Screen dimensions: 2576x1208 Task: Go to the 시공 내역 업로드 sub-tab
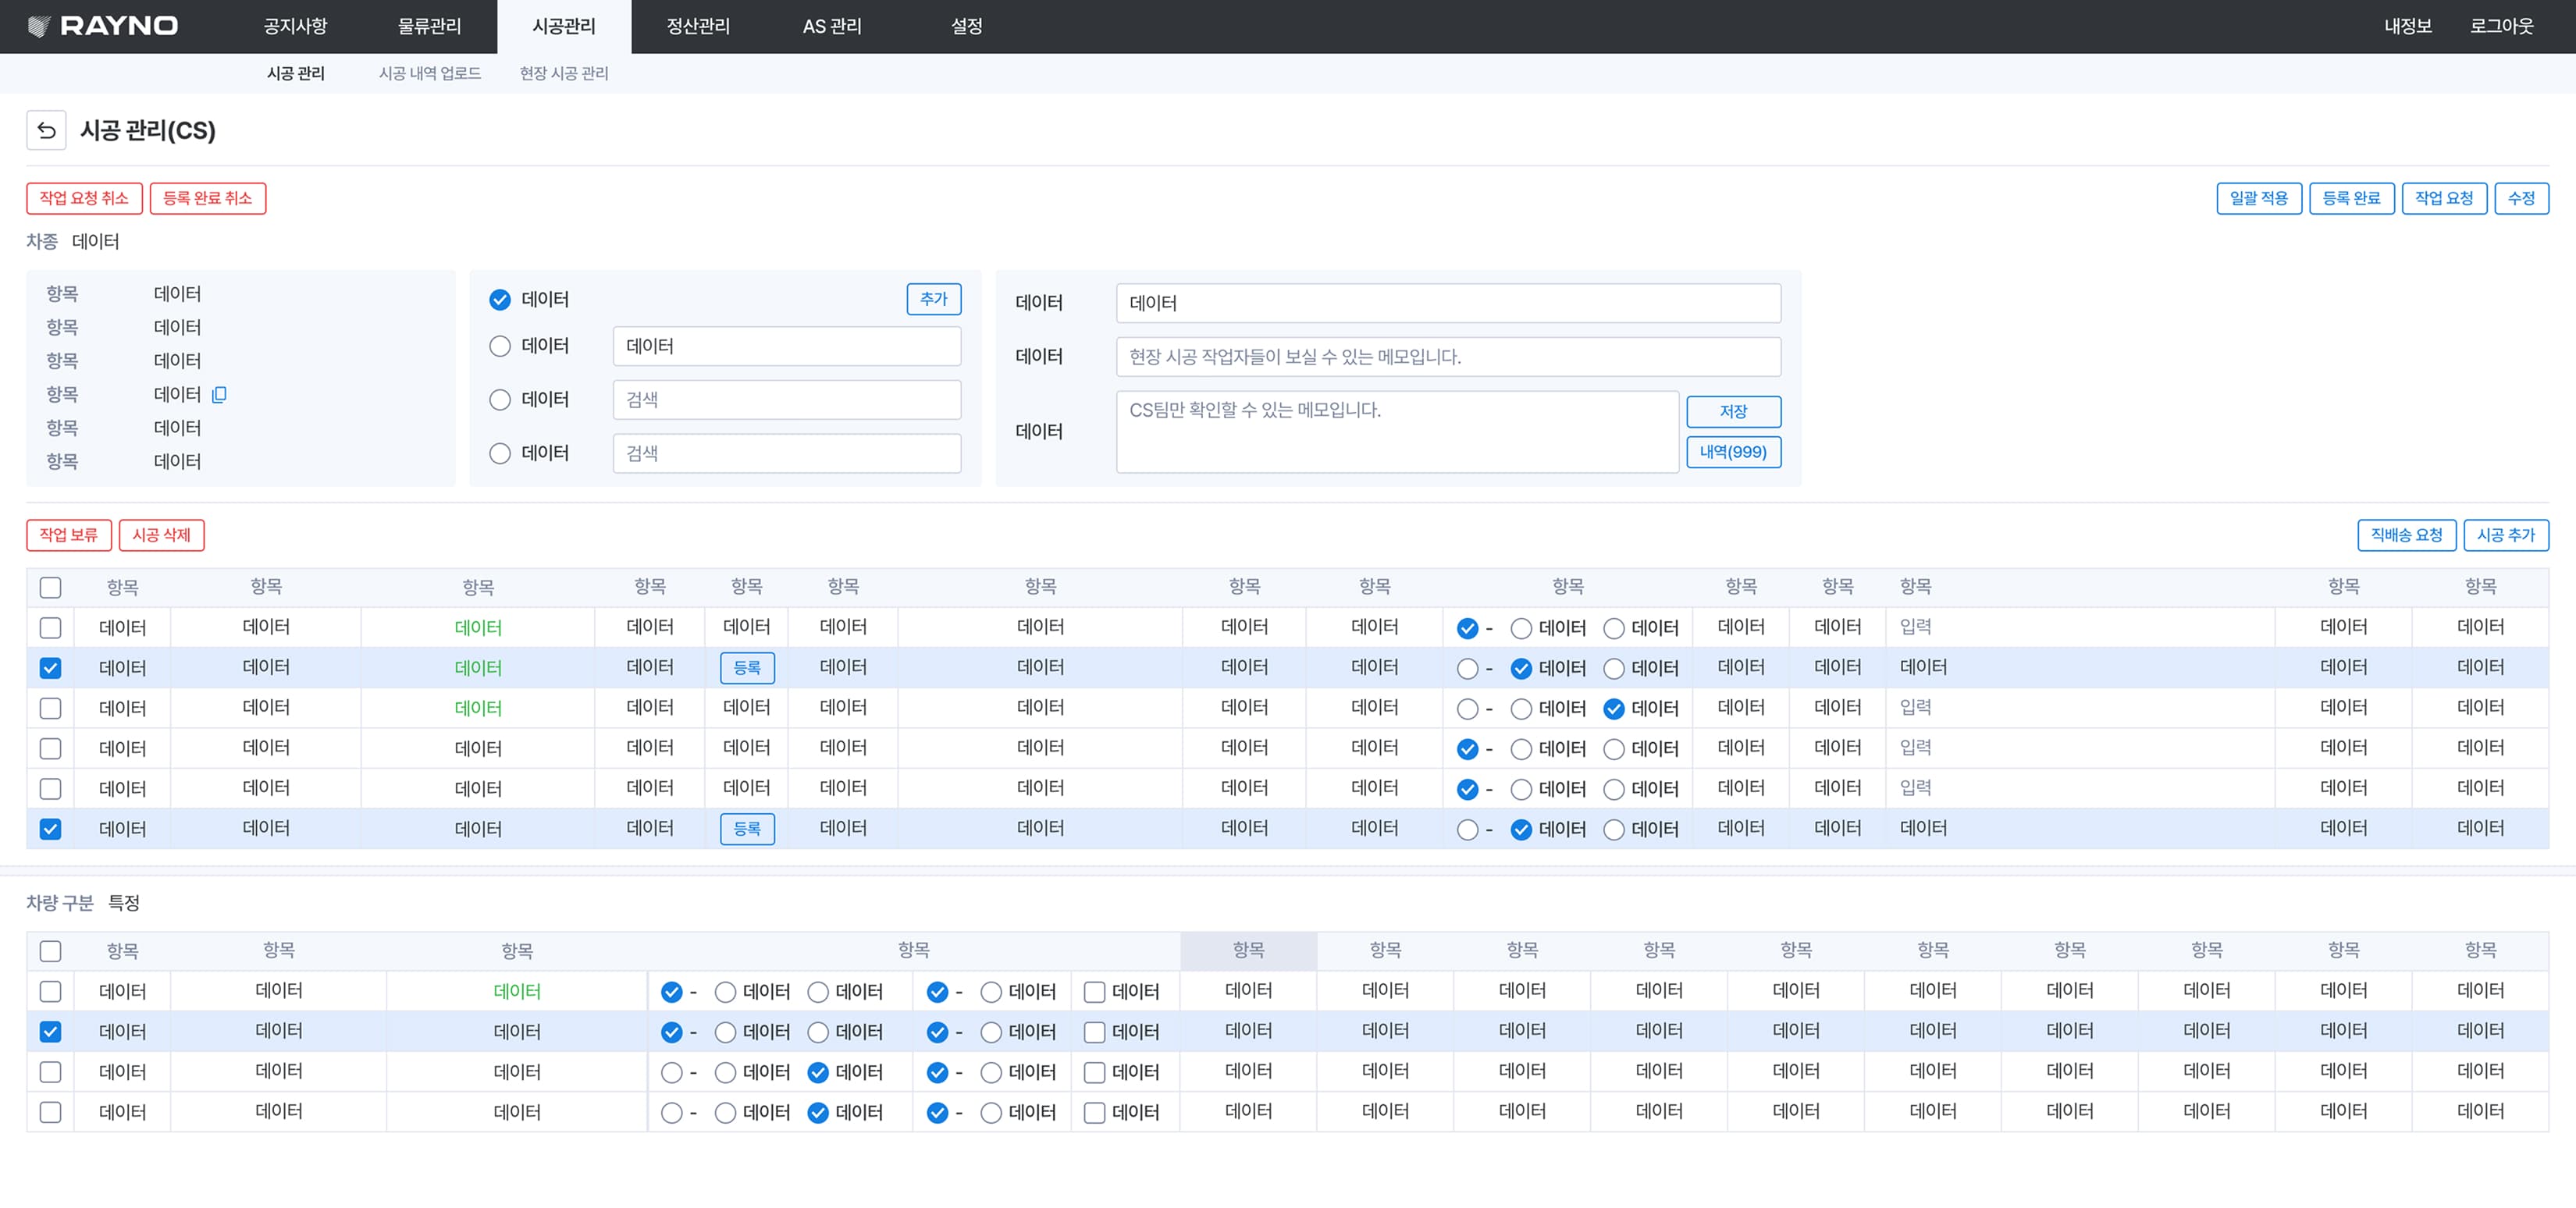(430, 73)
